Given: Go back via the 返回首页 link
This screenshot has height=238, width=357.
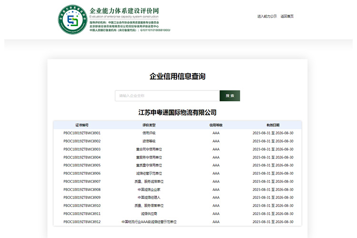Looking at the screenshot, I should click(287, 16).
